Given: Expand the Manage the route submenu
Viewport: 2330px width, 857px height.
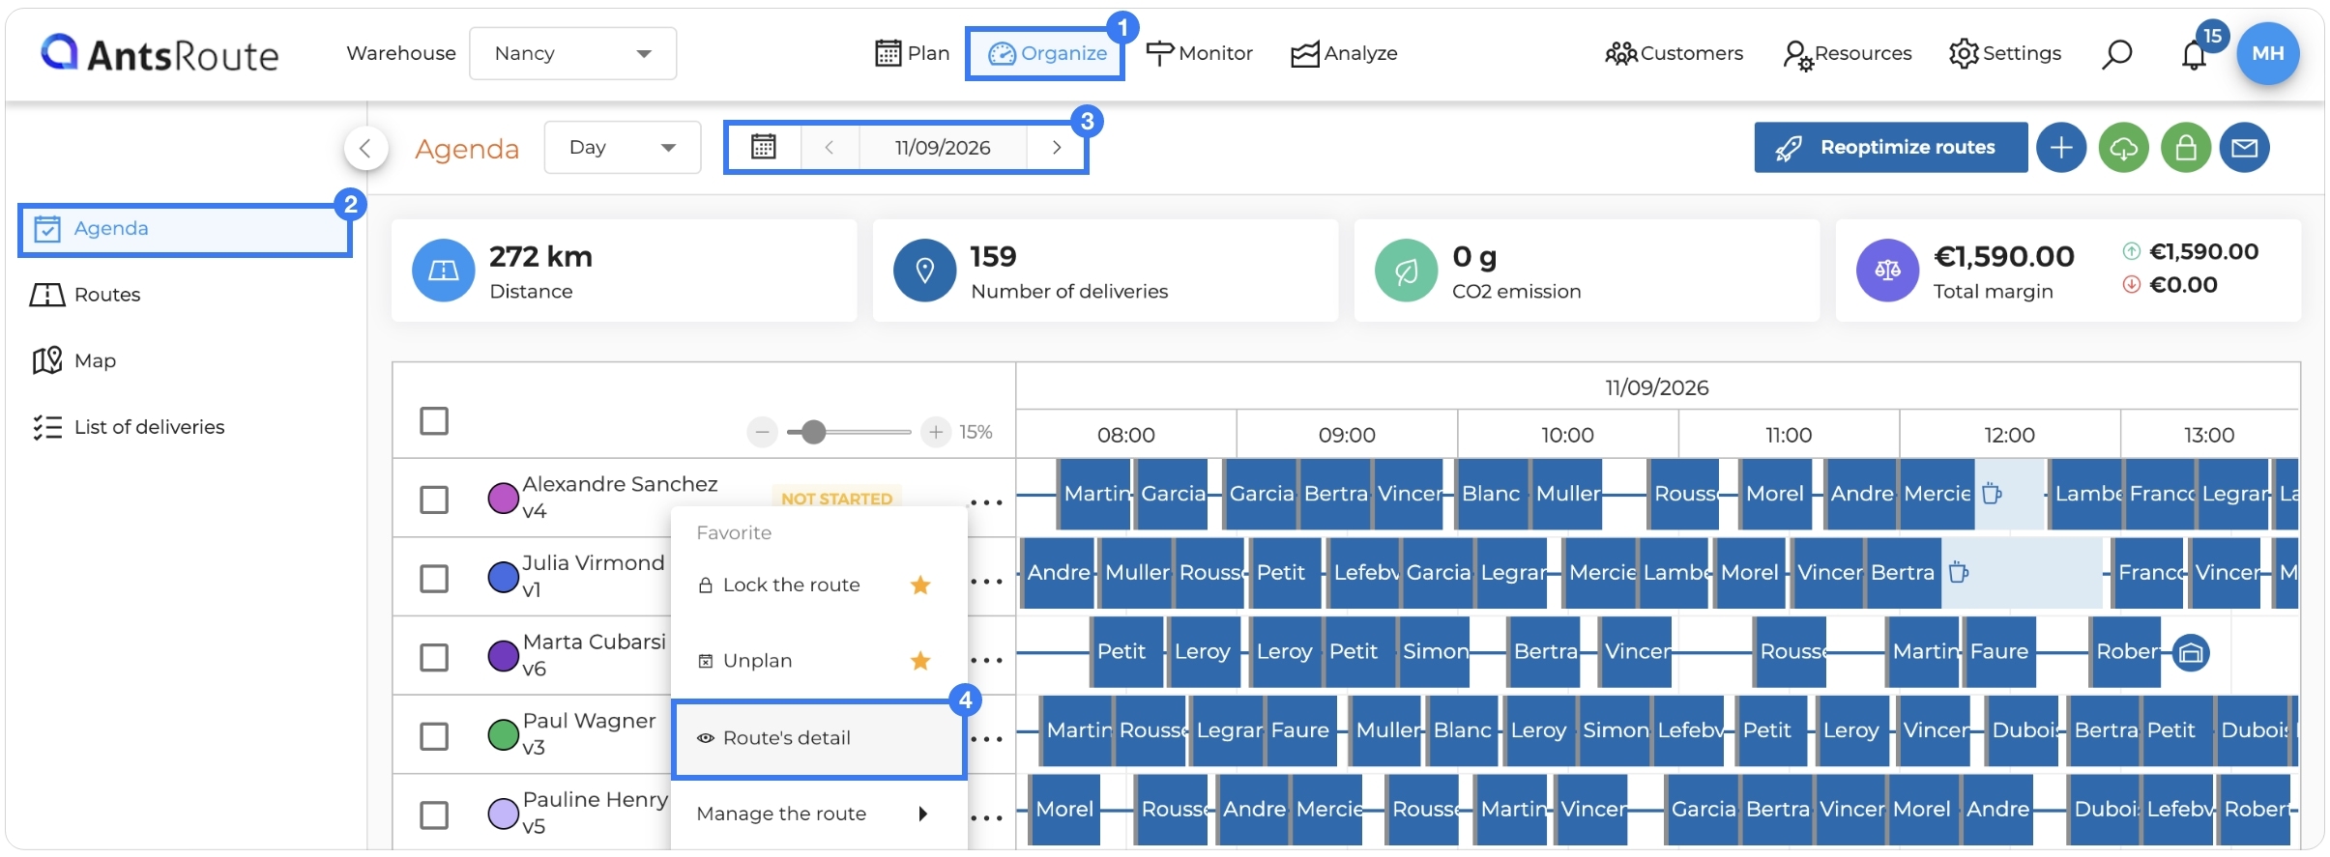Looking at the screenshot, I should [818, 814].
